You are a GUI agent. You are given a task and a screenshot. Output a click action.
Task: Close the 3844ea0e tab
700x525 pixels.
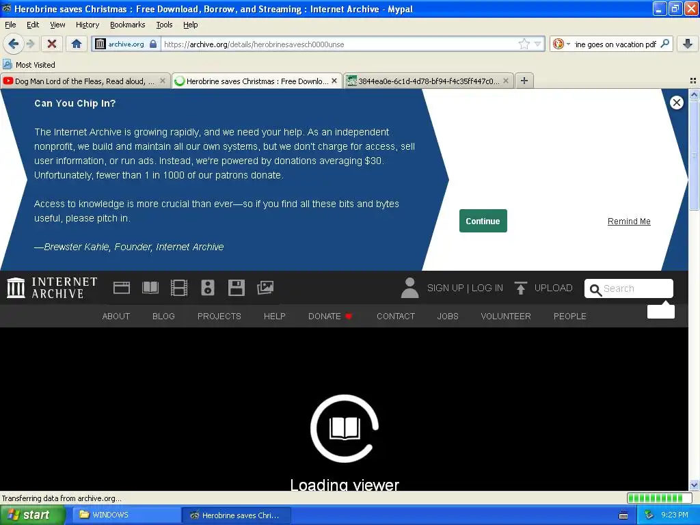[x=506, y=81]
